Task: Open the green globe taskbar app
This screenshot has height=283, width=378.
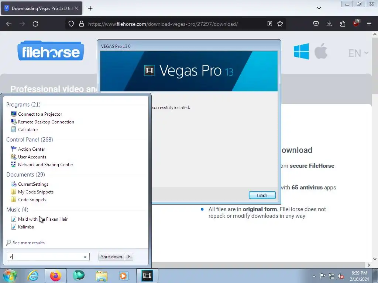Action: [79, 276]
